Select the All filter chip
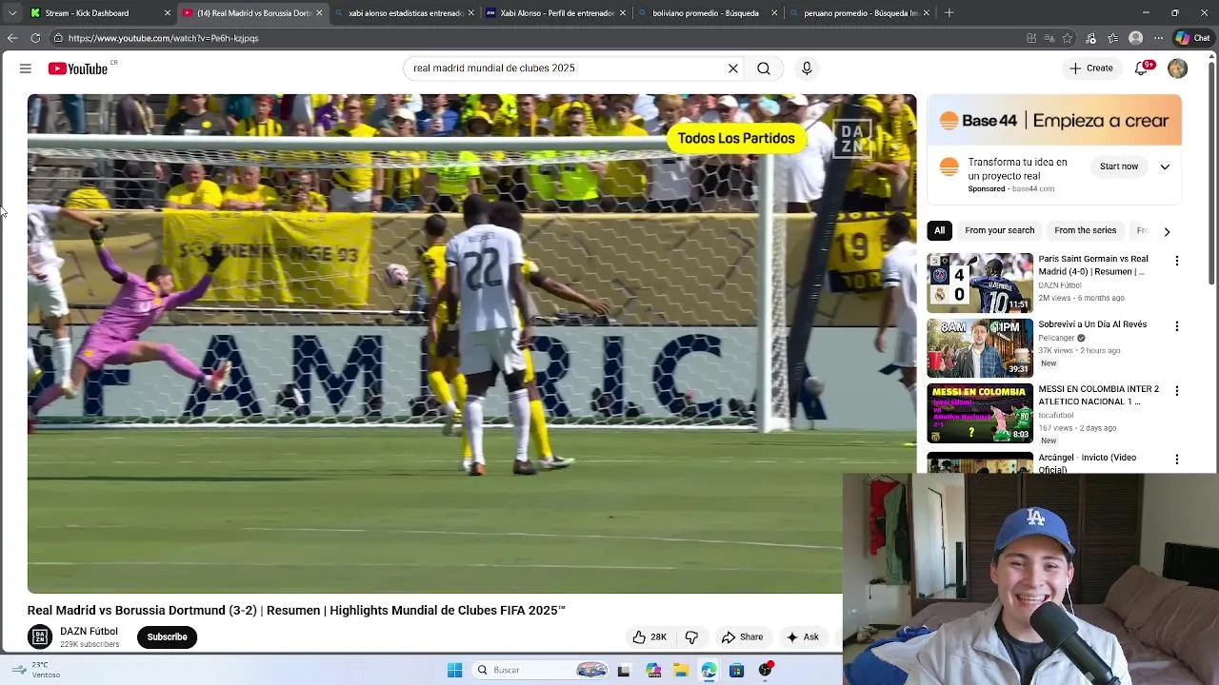This screenshot has height=685, width=1219. point(939,230)
